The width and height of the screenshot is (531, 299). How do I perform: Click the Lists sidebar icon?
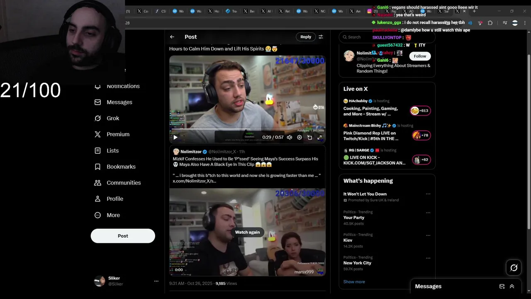[x=97, y=151]
